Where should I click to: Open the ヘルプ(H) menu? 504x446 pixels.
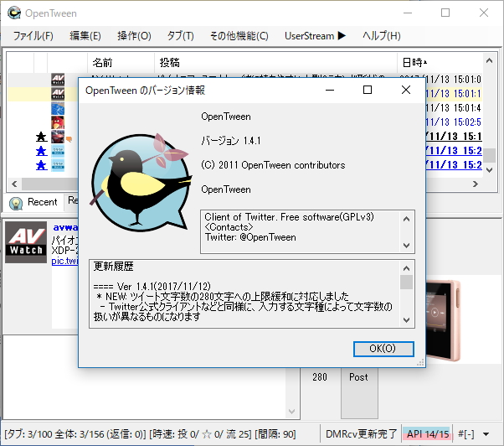382,36
